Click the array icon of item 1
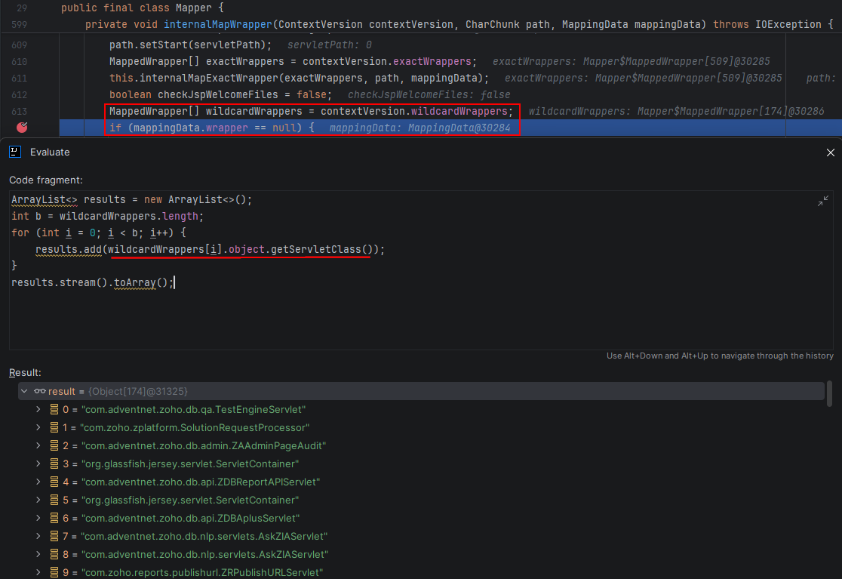 coord(54,427)
